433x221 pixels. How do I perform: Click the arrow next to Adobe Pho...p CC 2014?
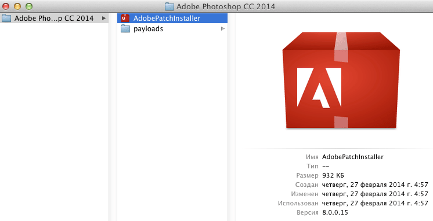pyautogui.click(x=104, y=18)
